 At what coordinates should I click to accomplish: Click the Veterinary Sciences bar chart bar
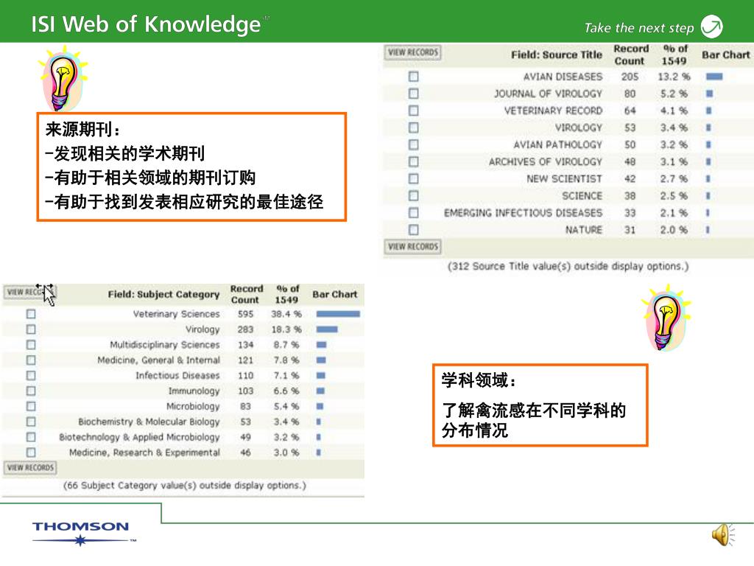click(338, 314)
